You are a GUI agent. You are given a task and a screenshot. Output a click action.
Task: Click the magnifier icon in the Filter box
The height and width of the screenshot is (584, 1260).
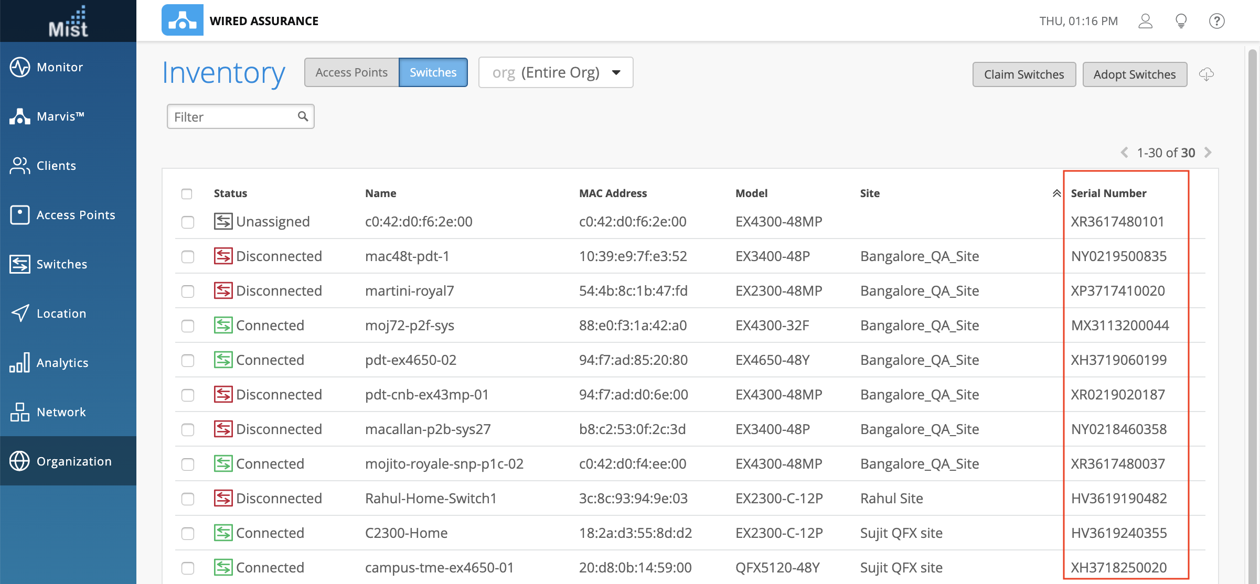pyautogui.click(x=303, y=116)
